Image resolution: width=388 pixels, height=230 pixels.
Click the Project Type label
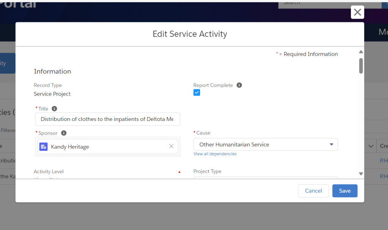[x=207, y=171]
